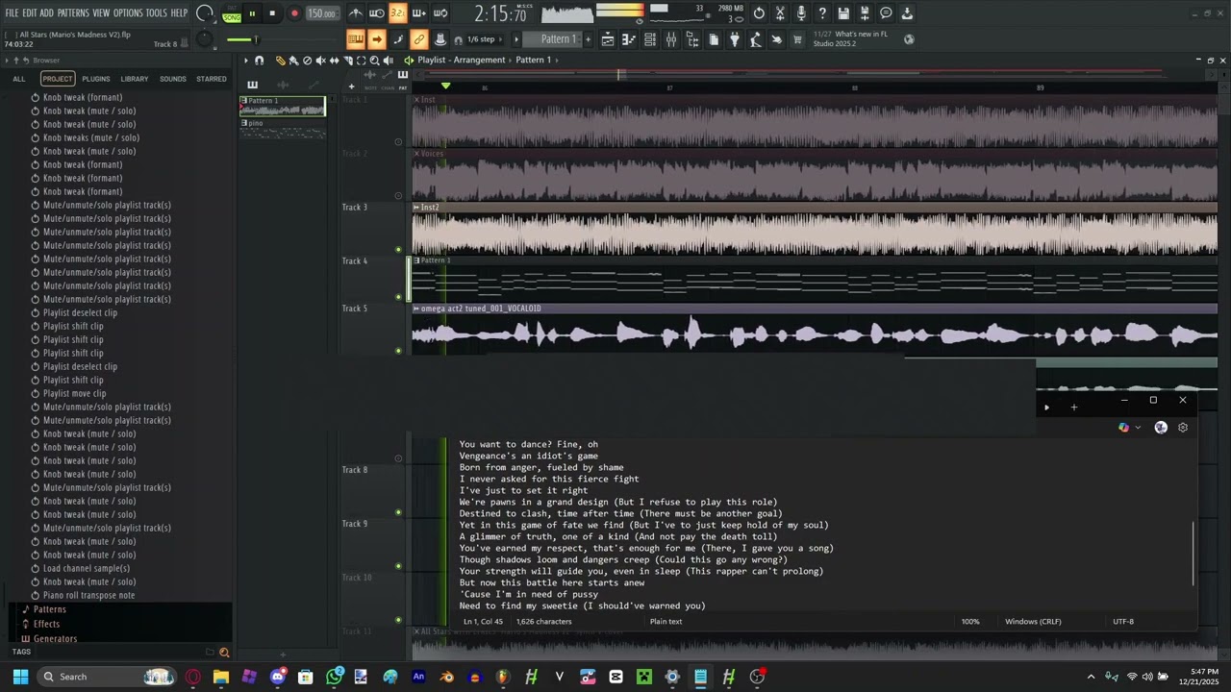Switch browser to LIBRARY tab
This screenshot has width=1231, height=692.
[x=135, y=79]
